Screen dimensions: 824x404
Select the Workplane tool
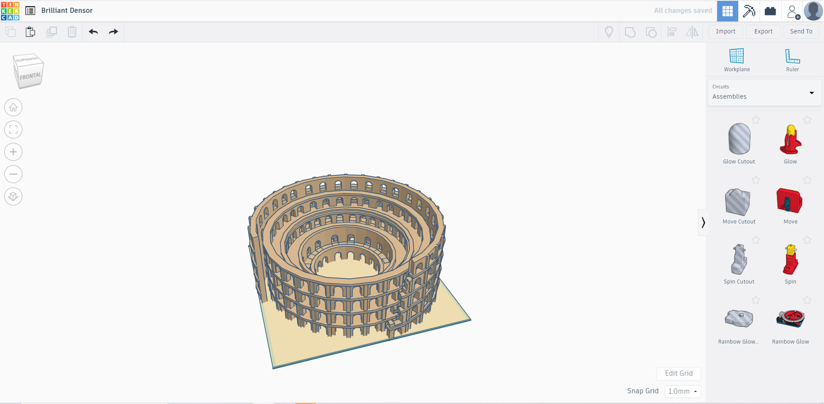click(x=737, y=60)
